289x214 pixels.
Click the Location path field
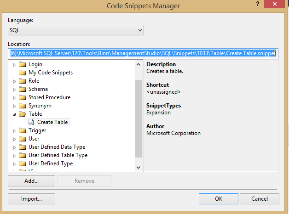tap(143, 53)
